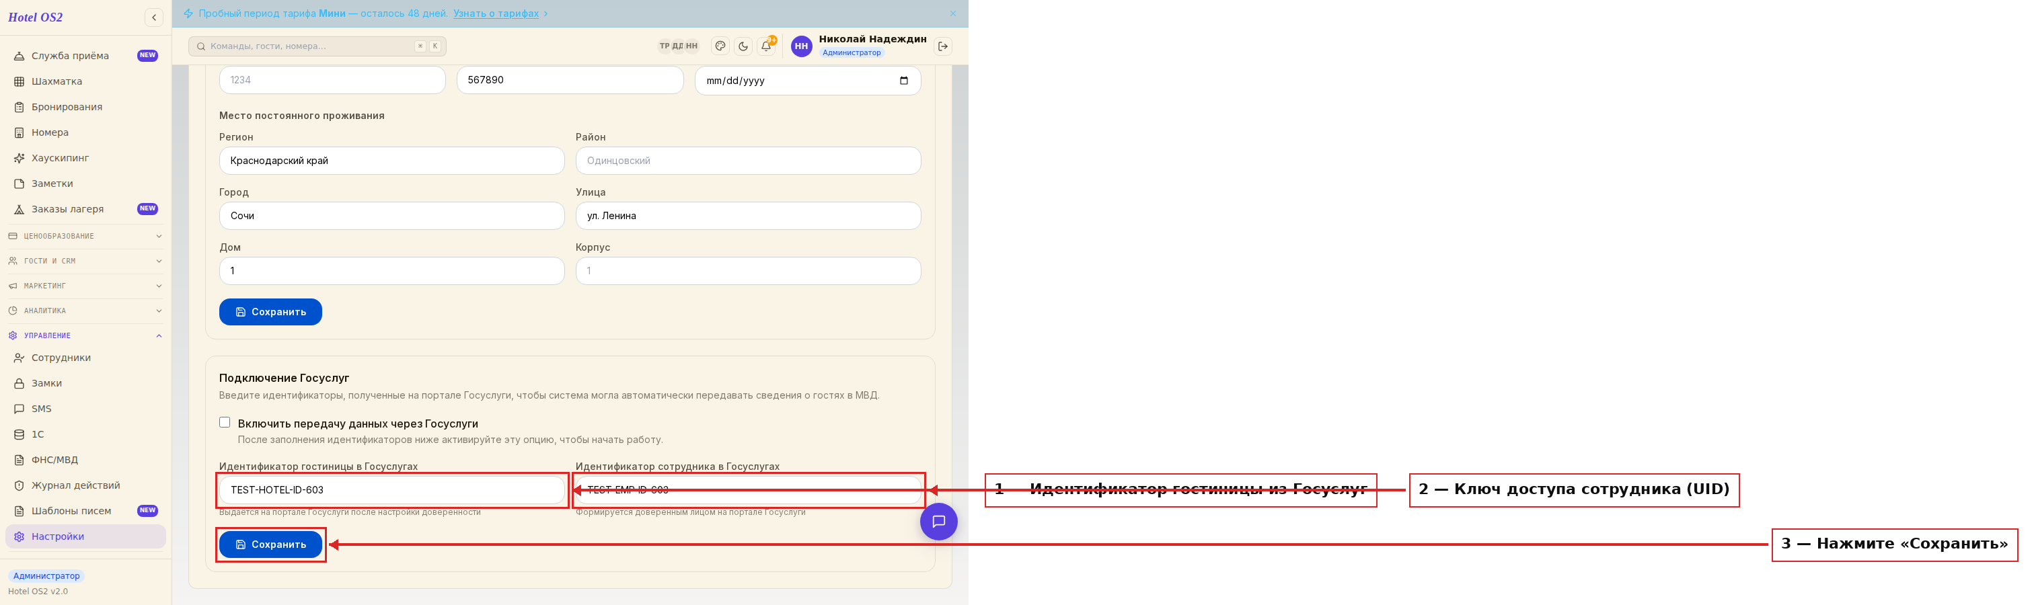Switch to dark mode moon icon
The image size is (2034, 605).
tap(743, 46)
